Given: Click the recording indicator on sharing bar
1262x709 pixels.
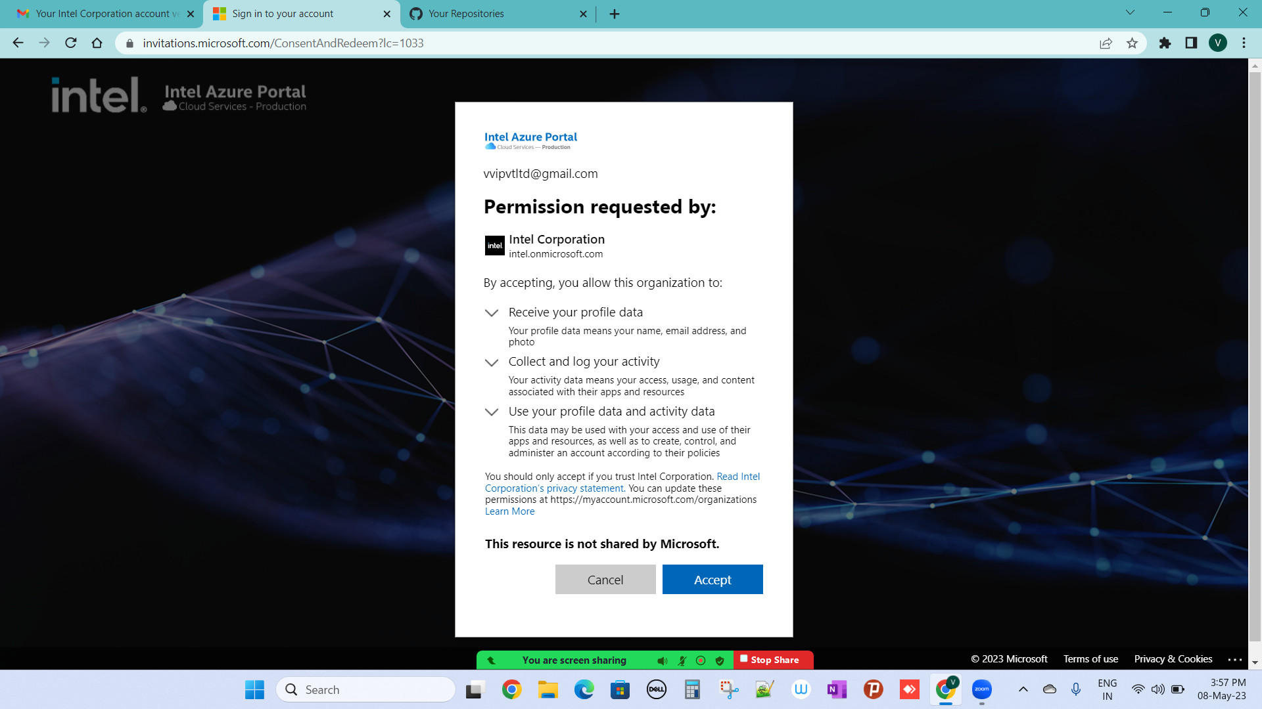Looking at the screenshot, I should click(x=701, y=660).
